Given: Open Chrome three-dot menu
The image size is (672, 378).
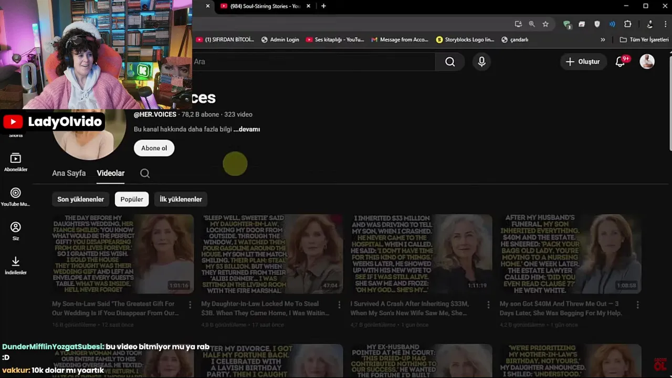Looking at the screenshot, I should click(x=665, y=24).
